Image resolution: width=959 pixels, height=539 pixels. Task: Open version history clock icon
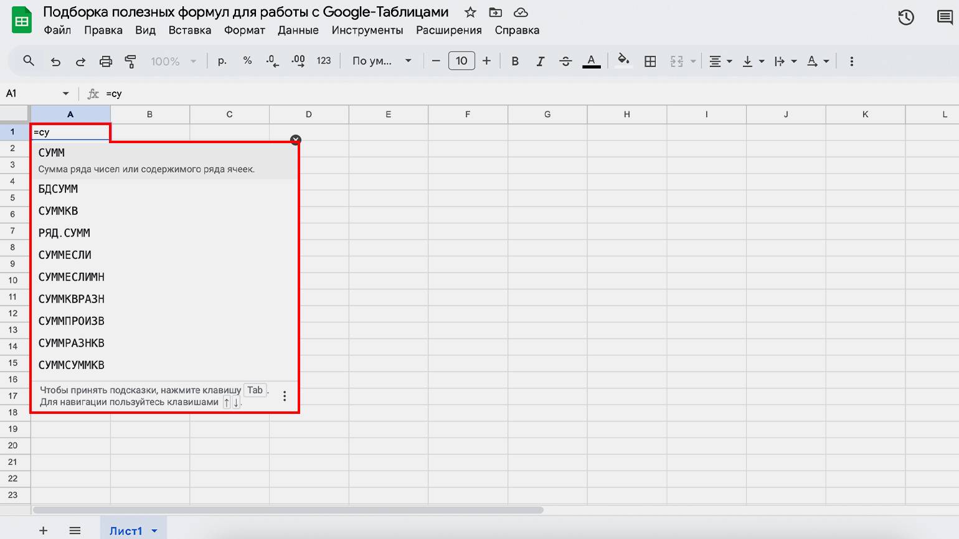(x=906, y=17)
